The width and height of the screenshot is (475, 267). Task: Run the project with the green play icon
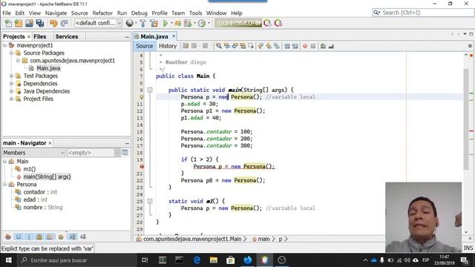click(x=166, y=23)
